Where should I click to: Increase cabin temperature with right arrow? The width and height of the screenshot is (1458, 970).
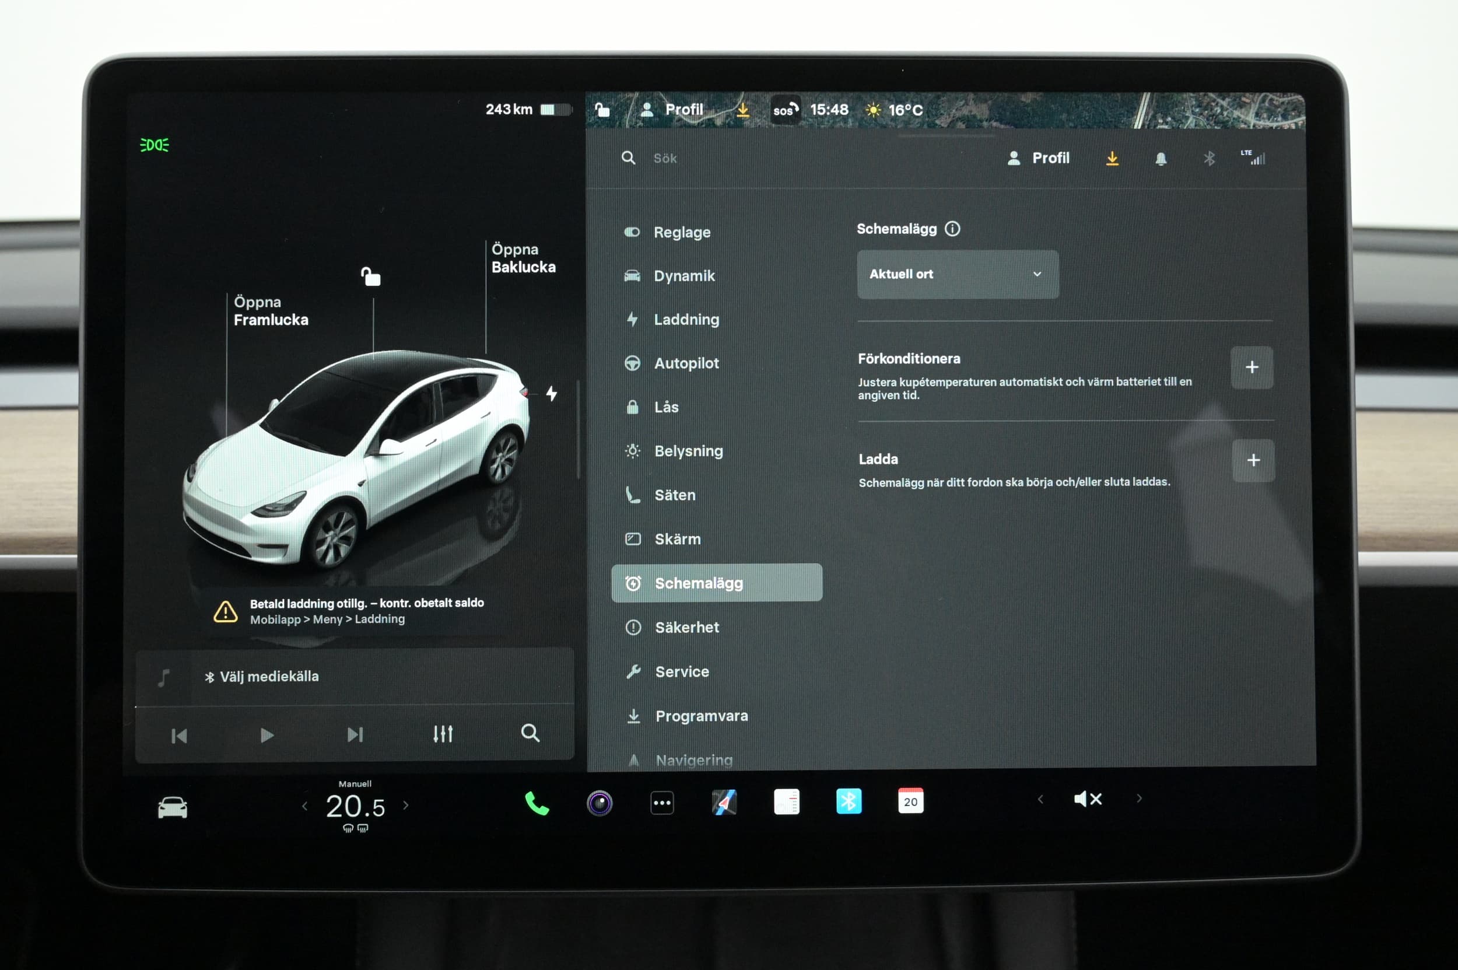pos(406,806)
